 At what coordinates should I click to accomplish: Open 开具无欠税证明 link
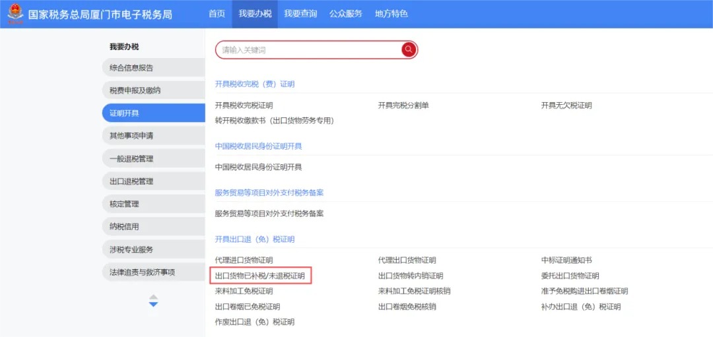click(566, 106)
